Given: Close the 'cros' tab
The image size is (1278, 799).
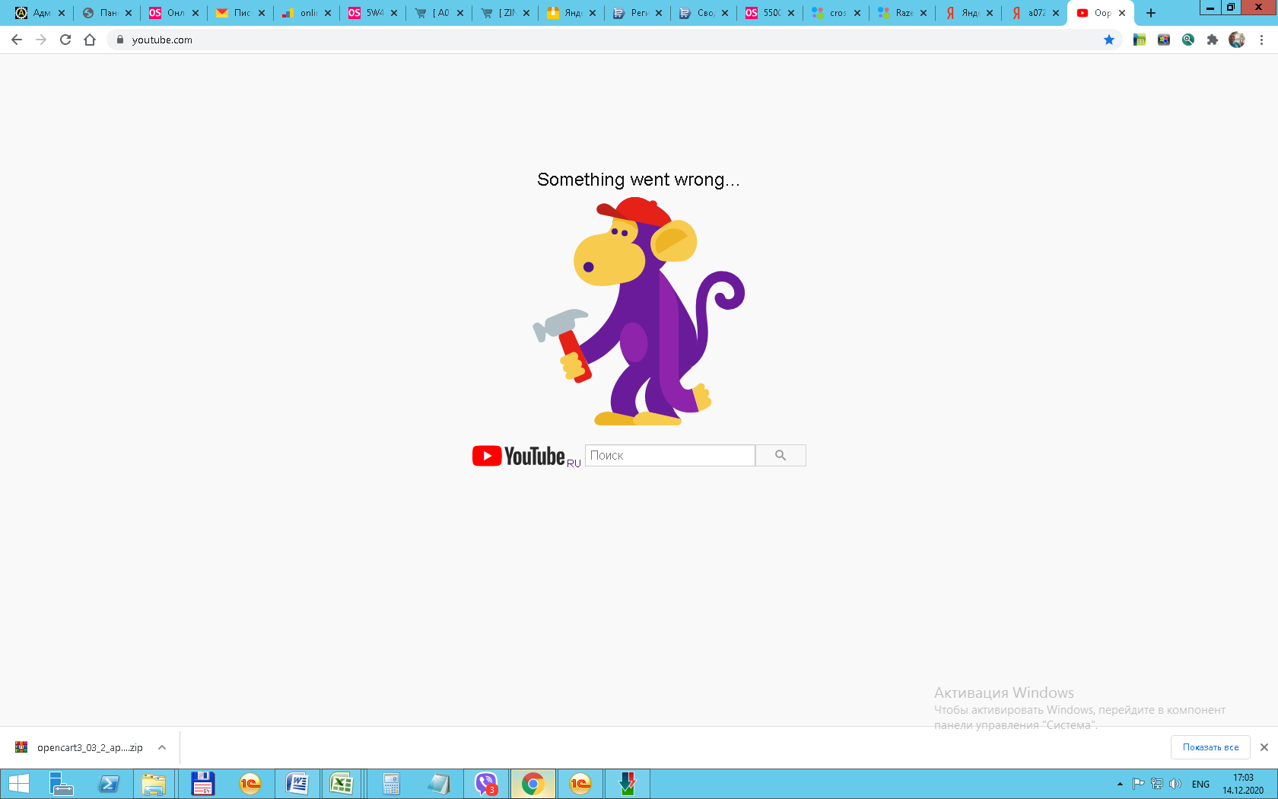Looking at the screenshot, I should point(857,13).
